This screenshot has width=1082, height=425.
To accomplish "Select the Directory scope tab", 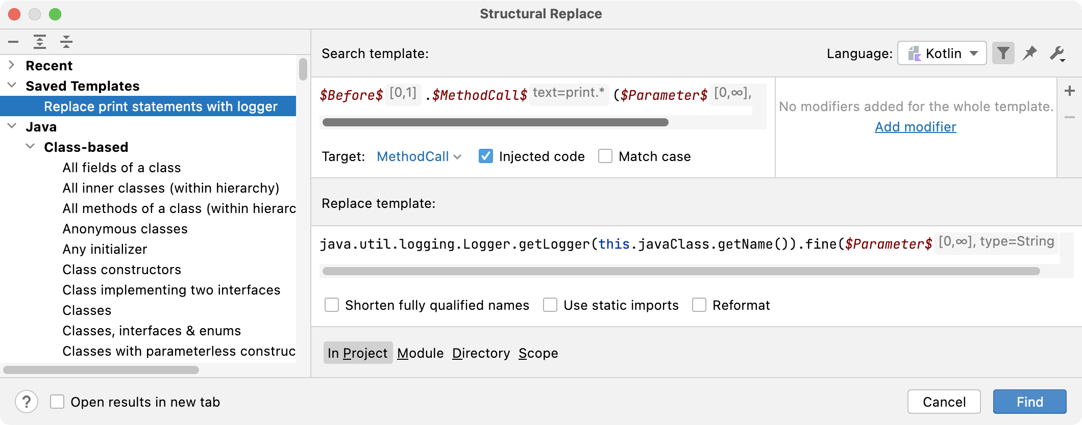I will point(481,353).
